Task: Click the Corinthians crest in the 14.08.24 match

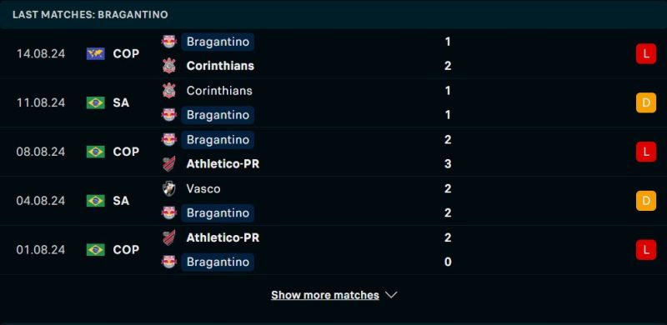Action: [x=169, y=66]
